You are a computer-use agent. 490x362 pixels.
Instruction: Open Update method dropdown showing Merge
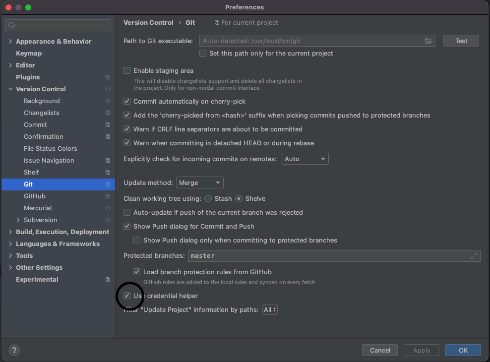tap(200, 182)
